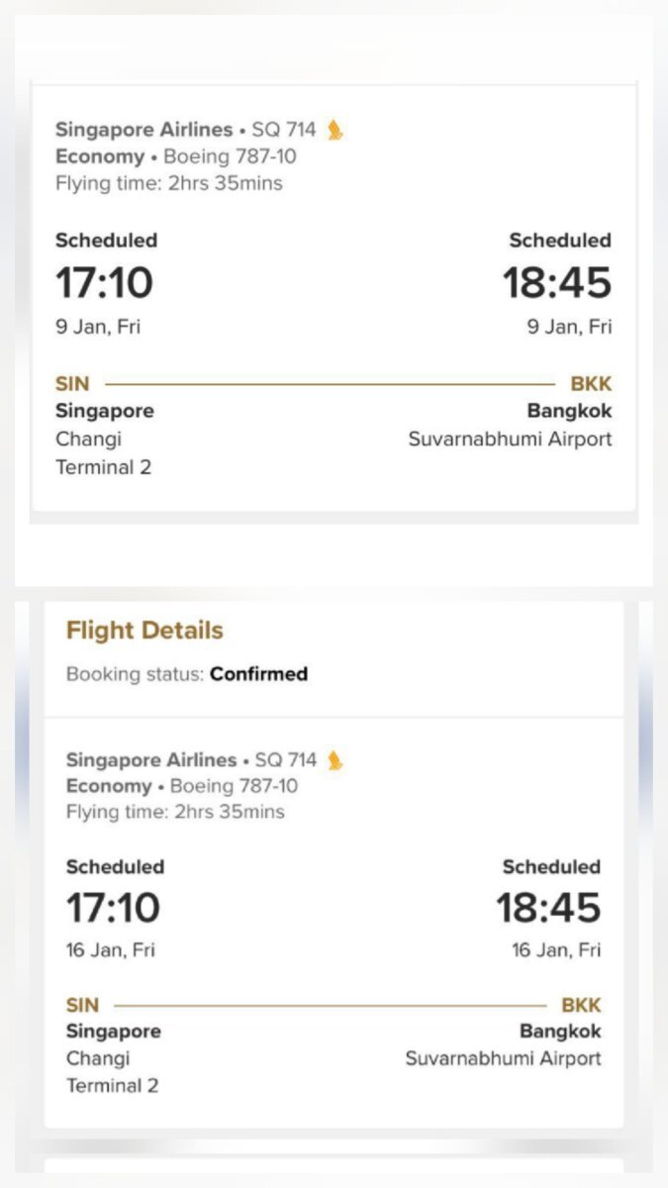Click the flying time on 9 Jan flight
Viewport: 668px width, 1188px height.
pos(168,183)
